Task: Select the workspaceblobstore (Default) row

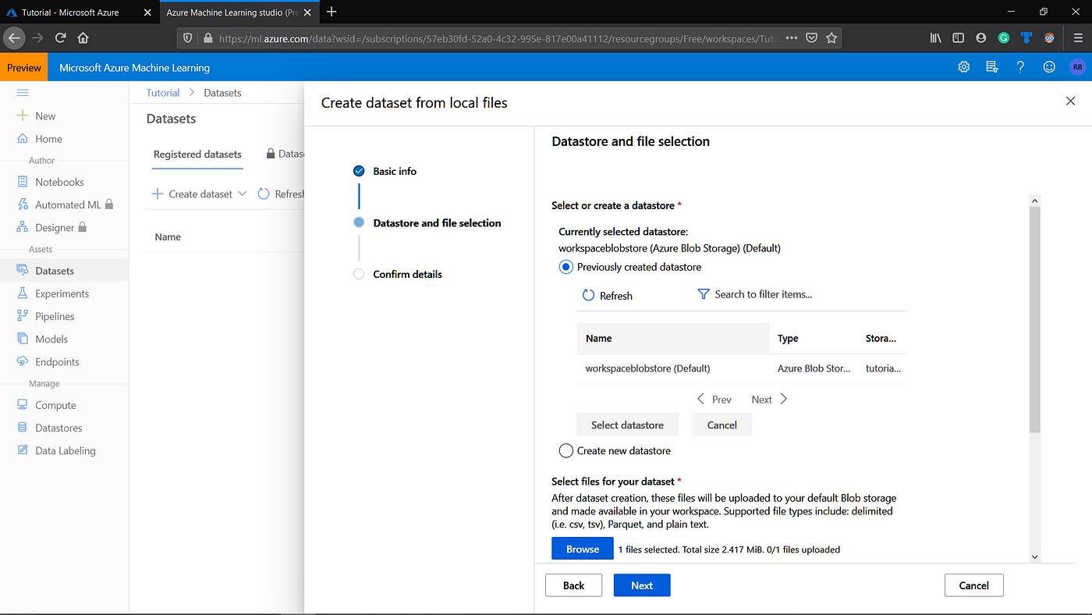Action: coord(742,368)
